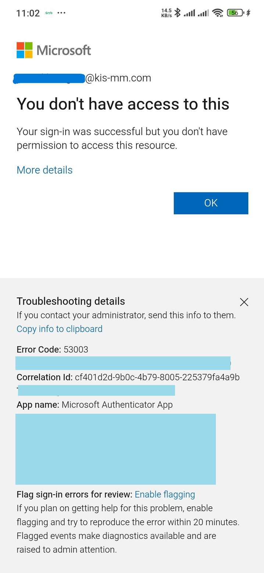Click Copy info to clipboard
The height and width of the screenshot is (573, 264).
coord(60,329)
